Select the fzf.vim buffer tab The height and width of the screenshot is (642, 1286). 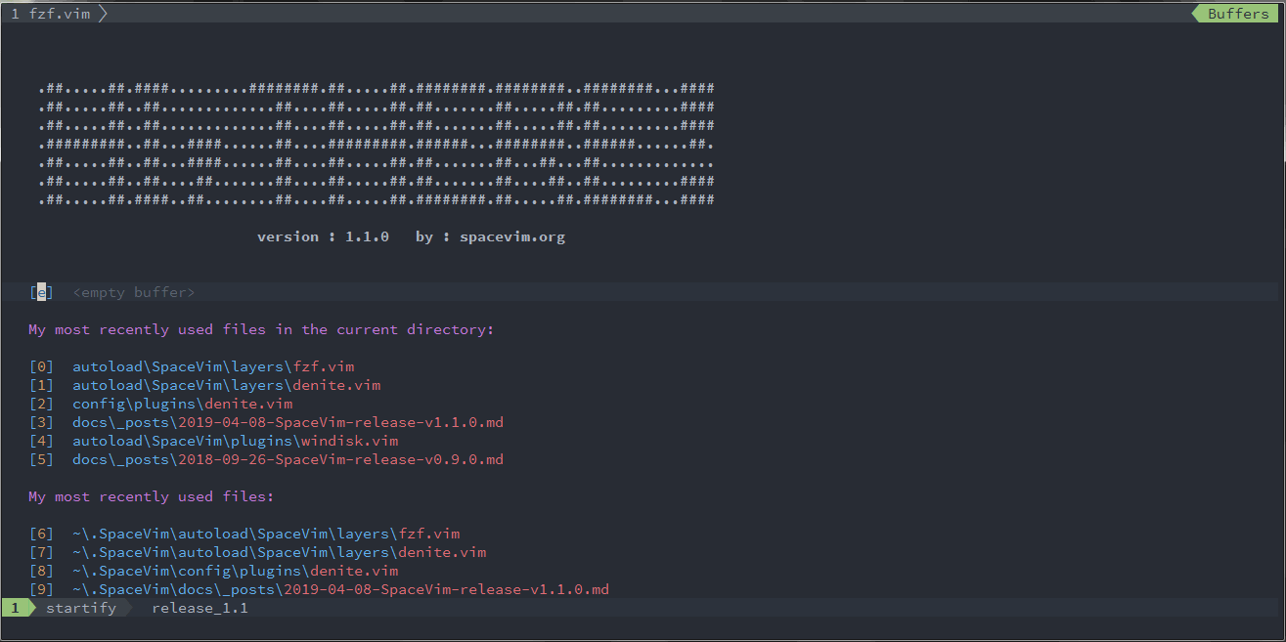(x=51, y=14)
